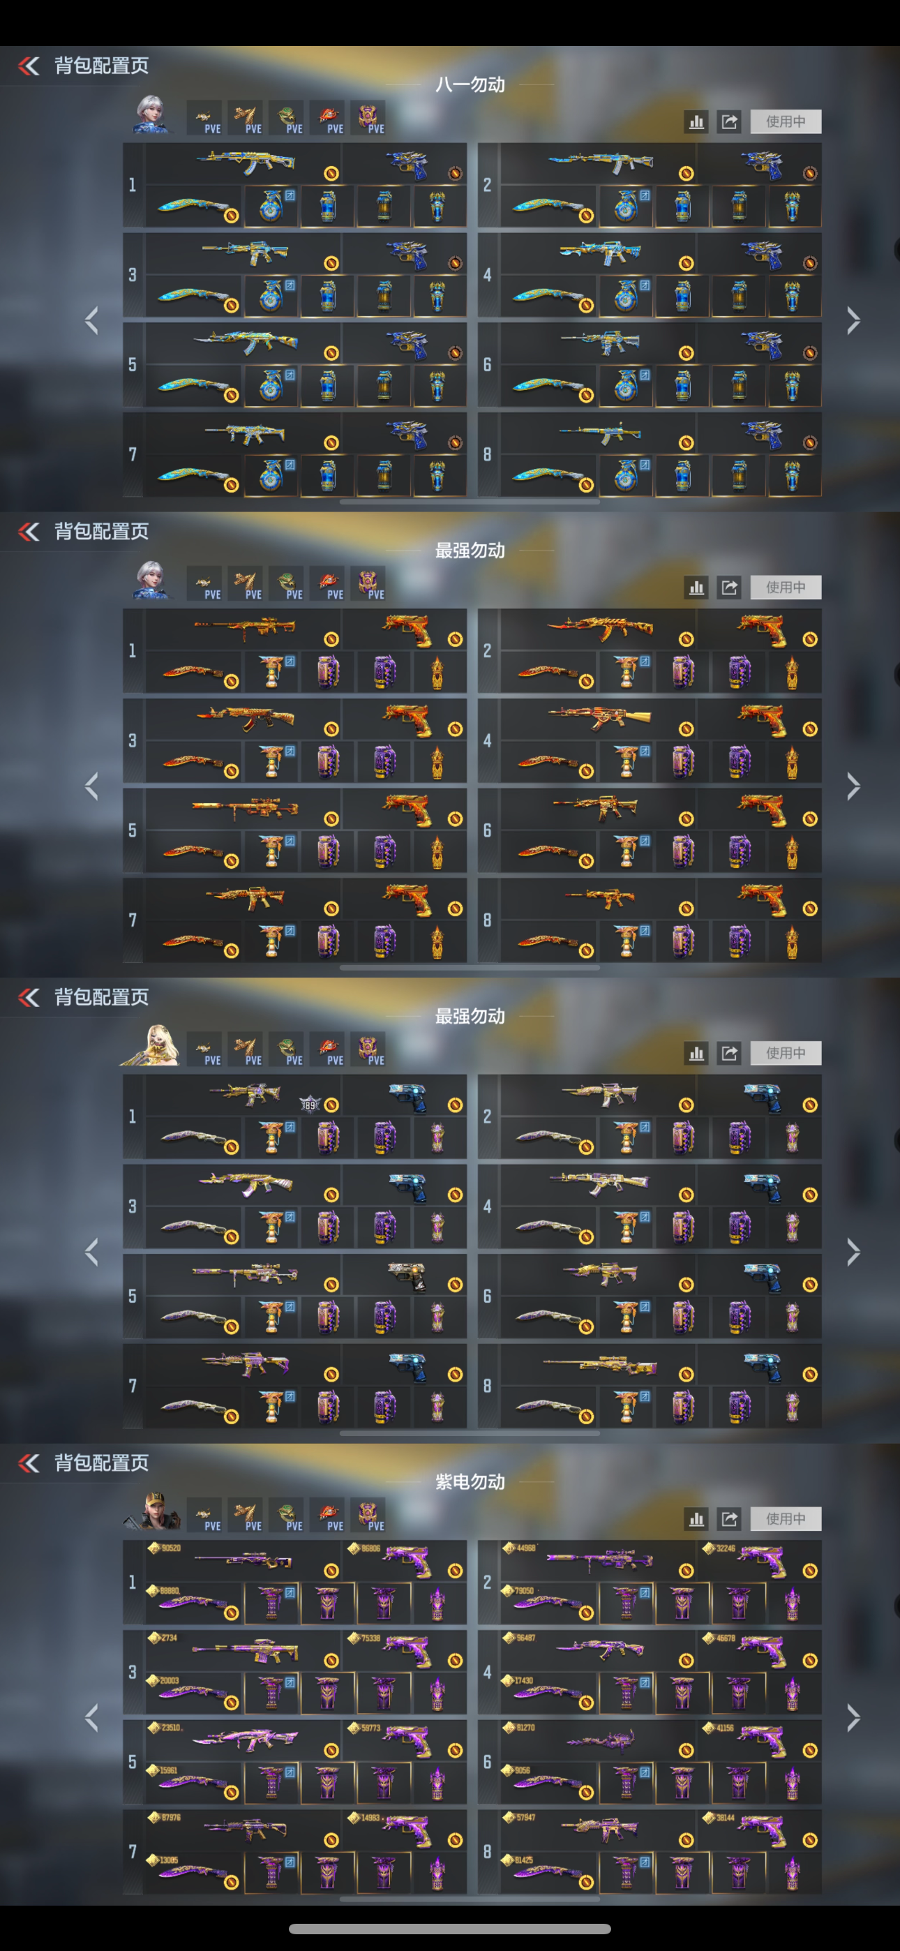Screen dimensions: 900x1951
Task: Select the slot 8 sniper rifle on the blonde character page
Action: (599, 1365)
